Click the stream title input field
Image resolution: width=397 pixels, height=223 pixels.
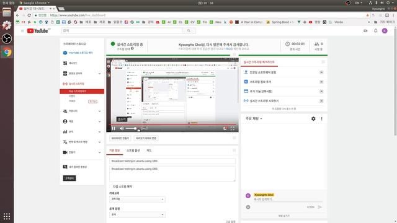(172, 161)
